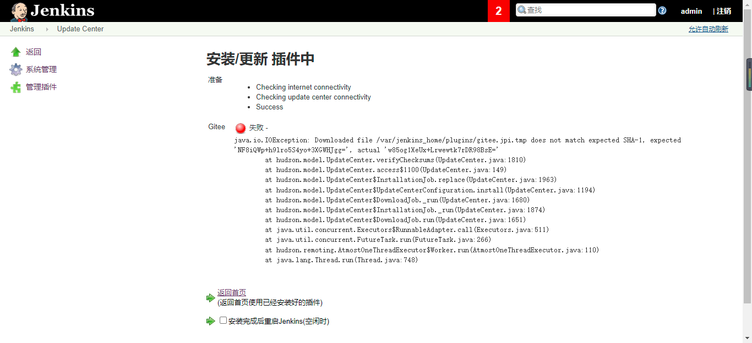Image resolution: width=752 pixels, height=343 pixels.
Task: Click the 返回首页 link
Action: coord(232,292)
